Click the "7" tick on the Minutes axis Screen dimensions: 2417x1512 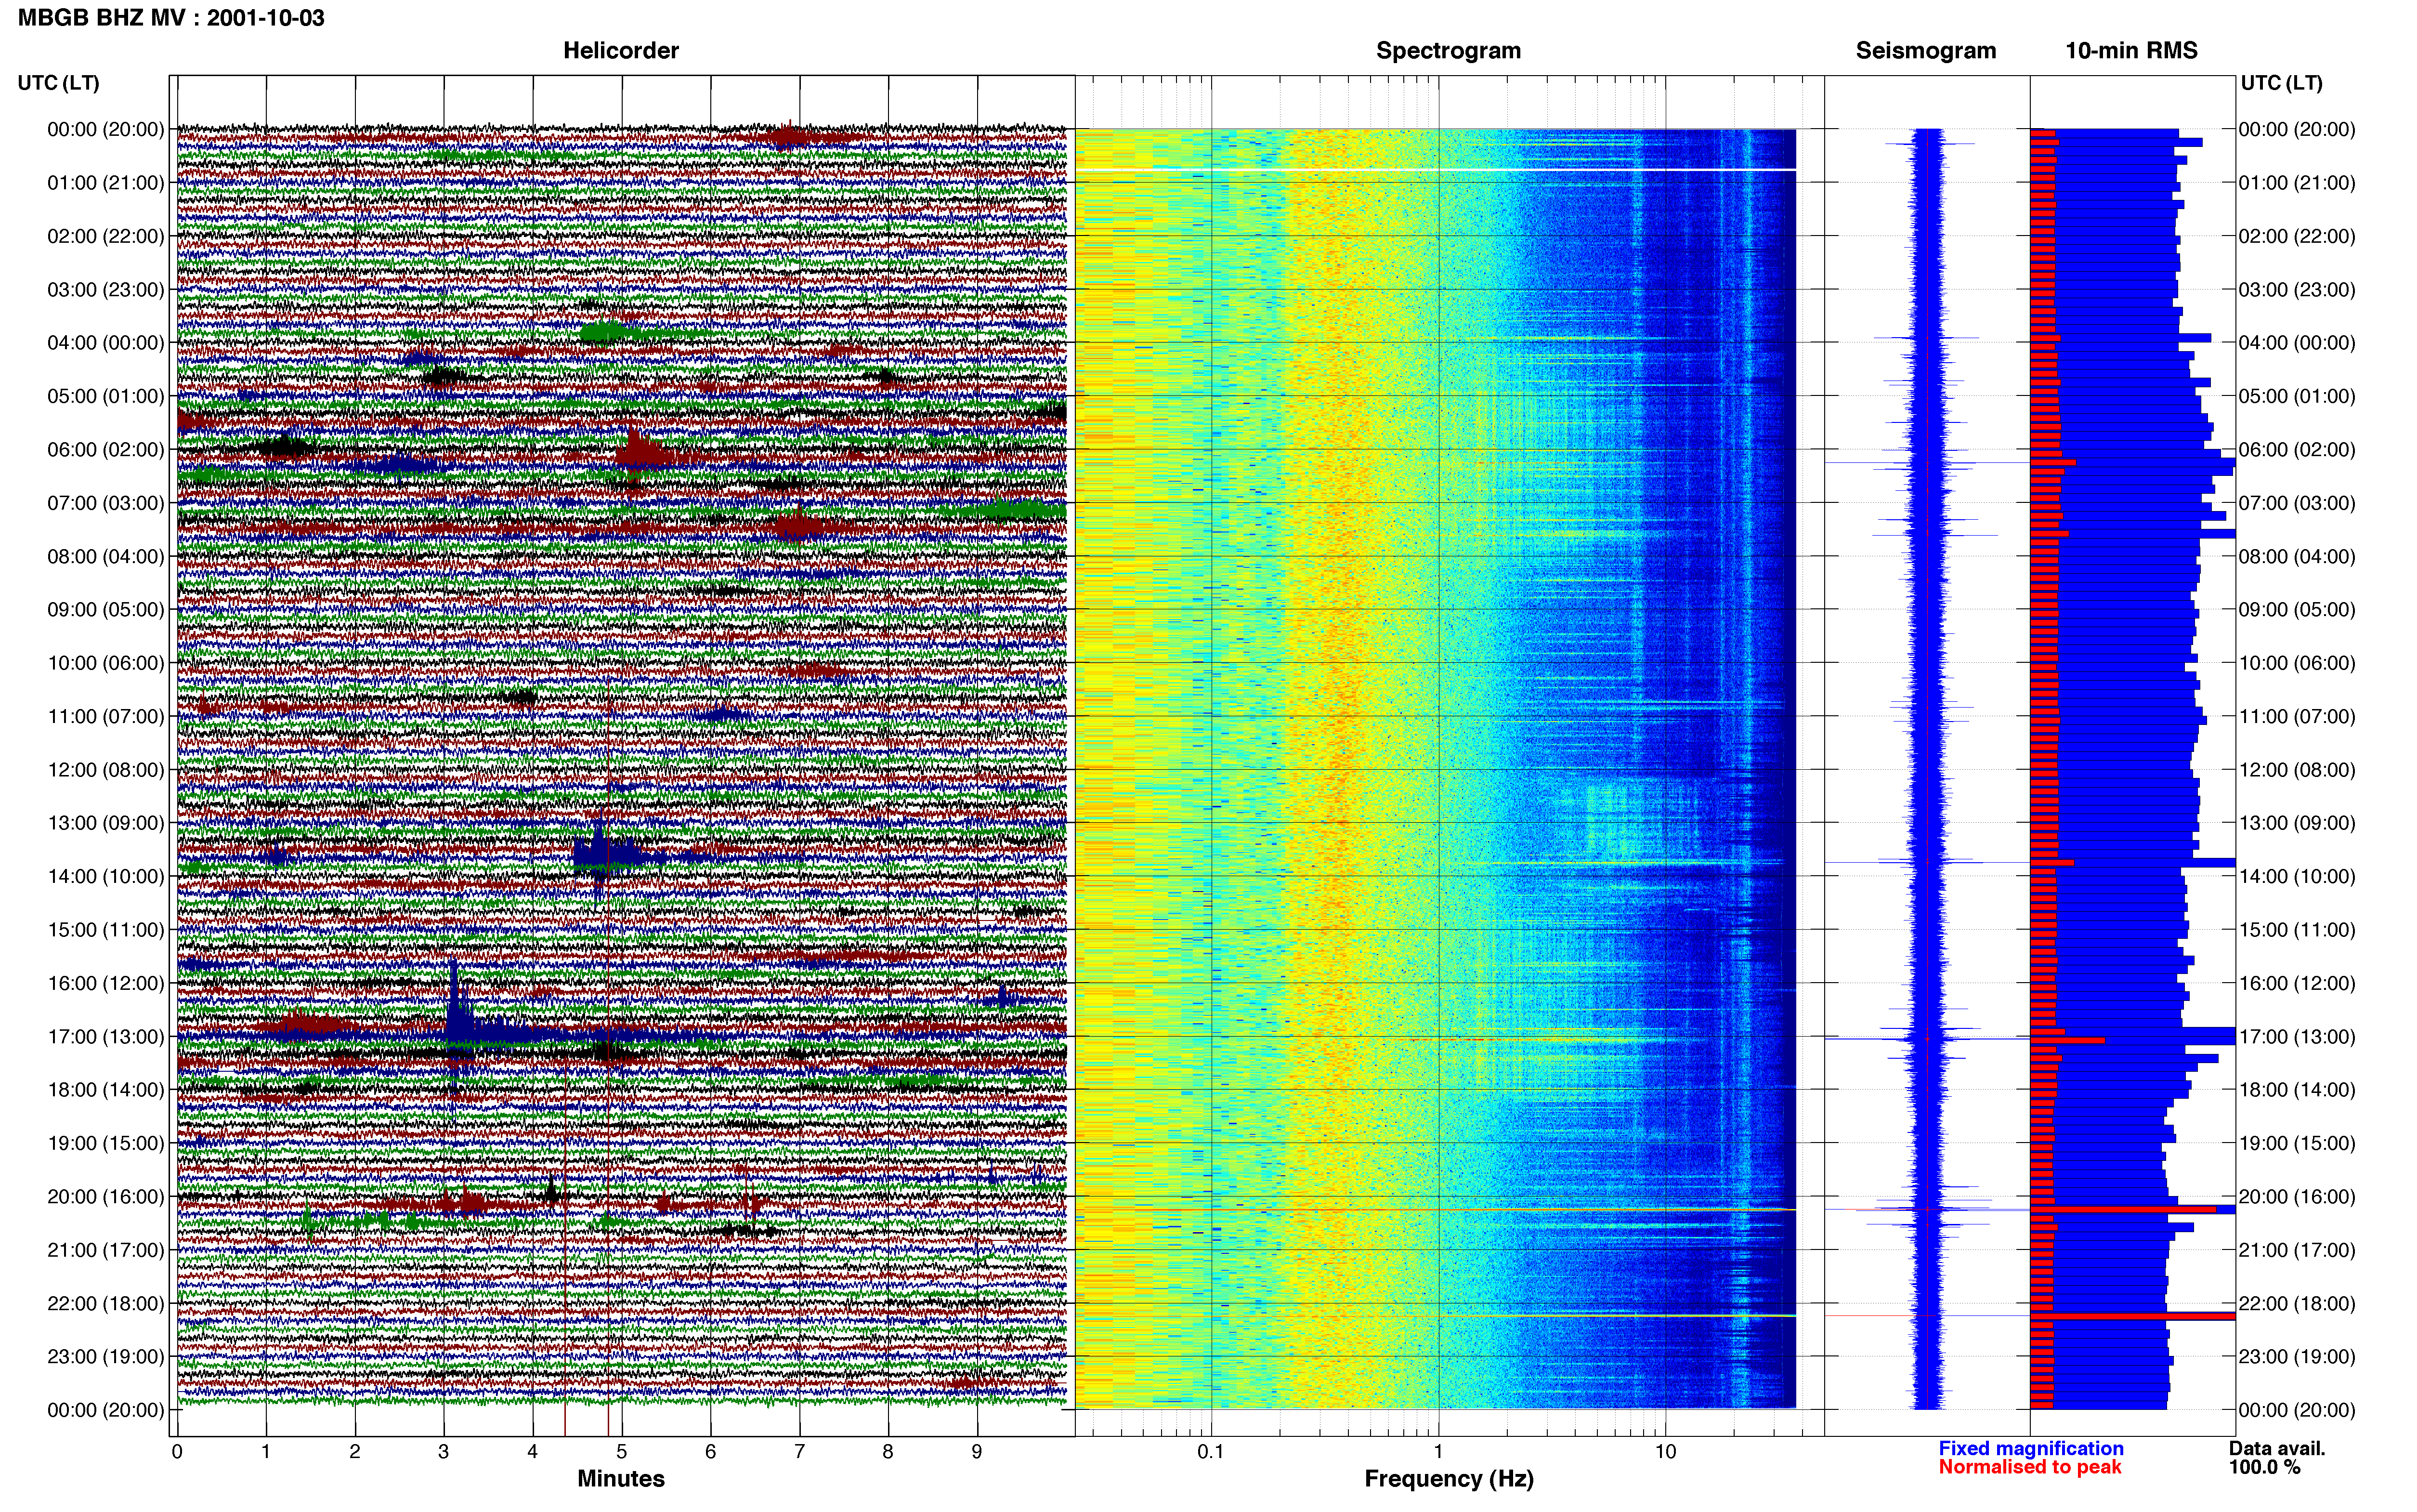[x=800, y=1452]
